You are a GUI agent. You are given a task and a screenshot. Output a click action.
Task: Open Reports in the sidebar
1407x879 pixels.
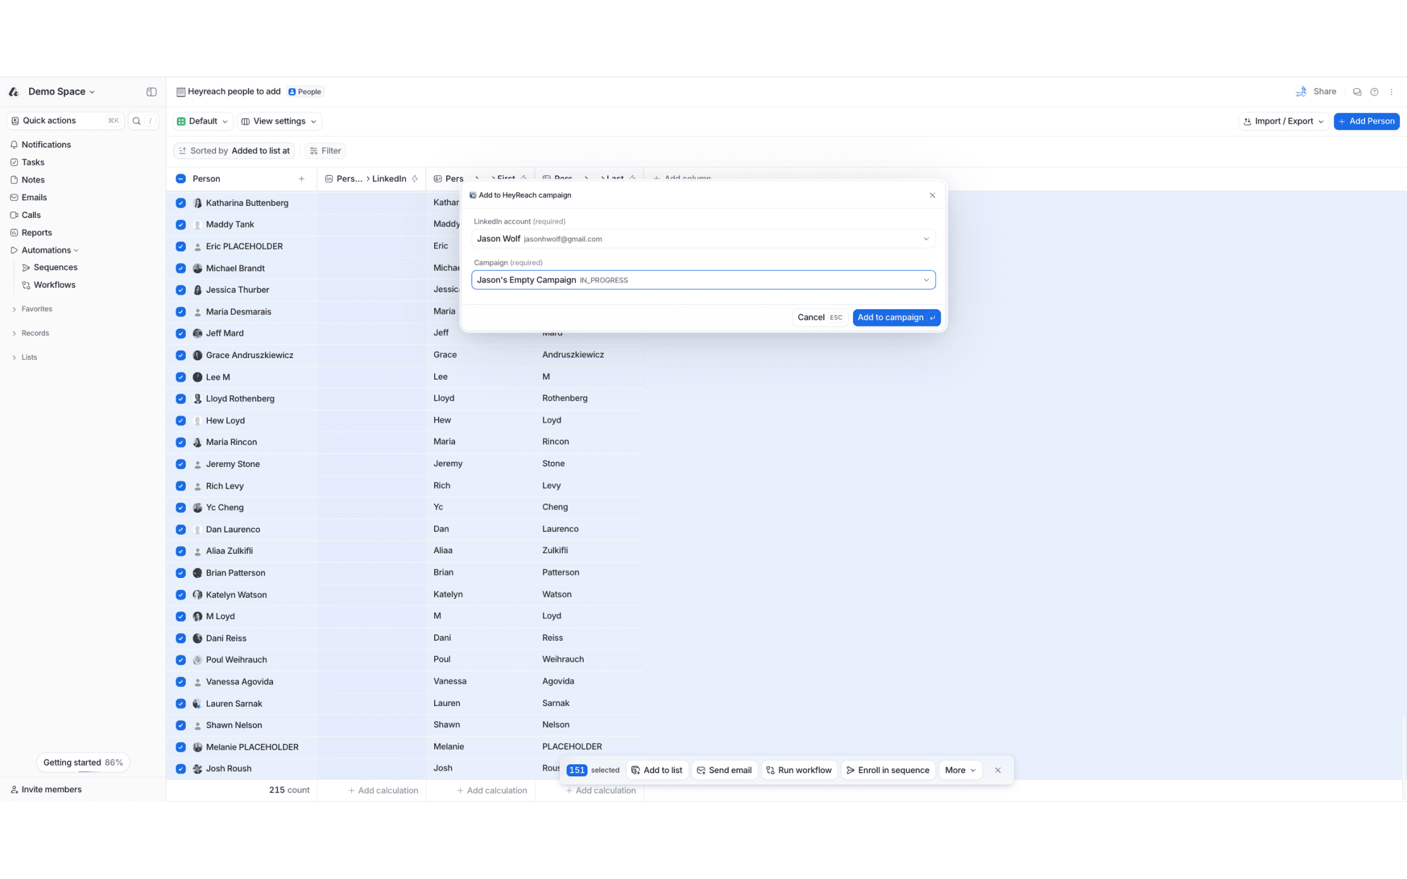[37, 233]
